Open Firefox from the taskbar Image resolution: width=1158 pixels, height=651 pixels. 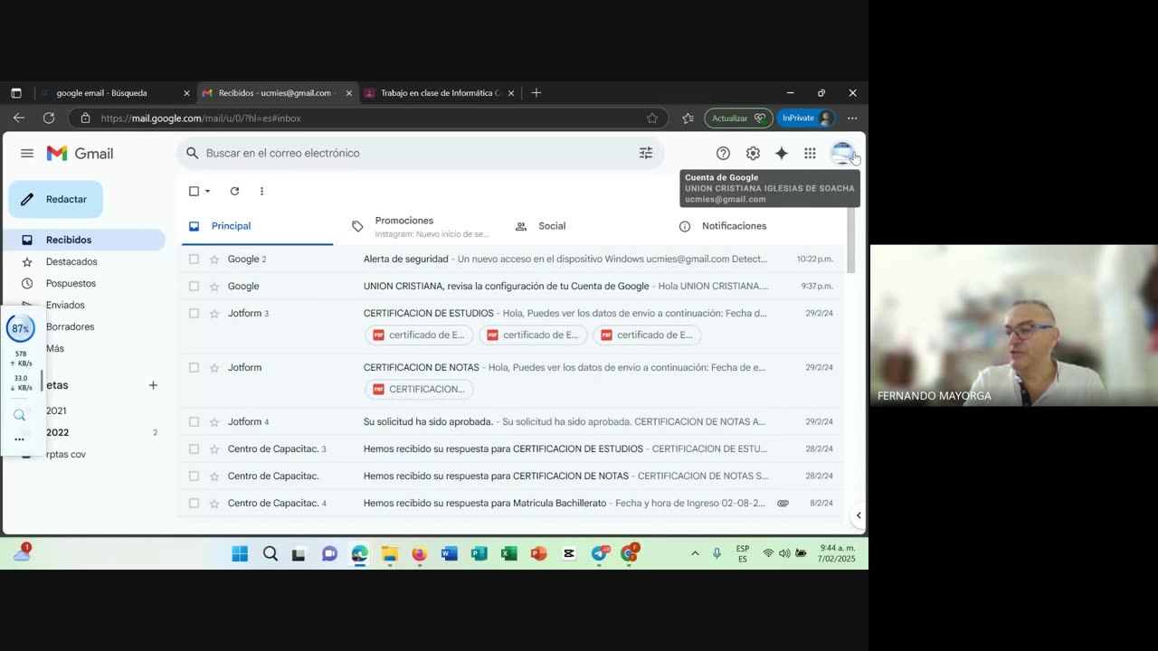[x=419, y=553]
